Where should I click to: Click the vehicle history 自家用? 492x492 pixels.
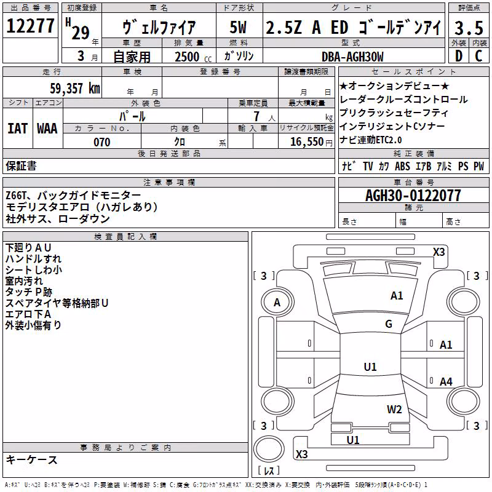point(132,57)
